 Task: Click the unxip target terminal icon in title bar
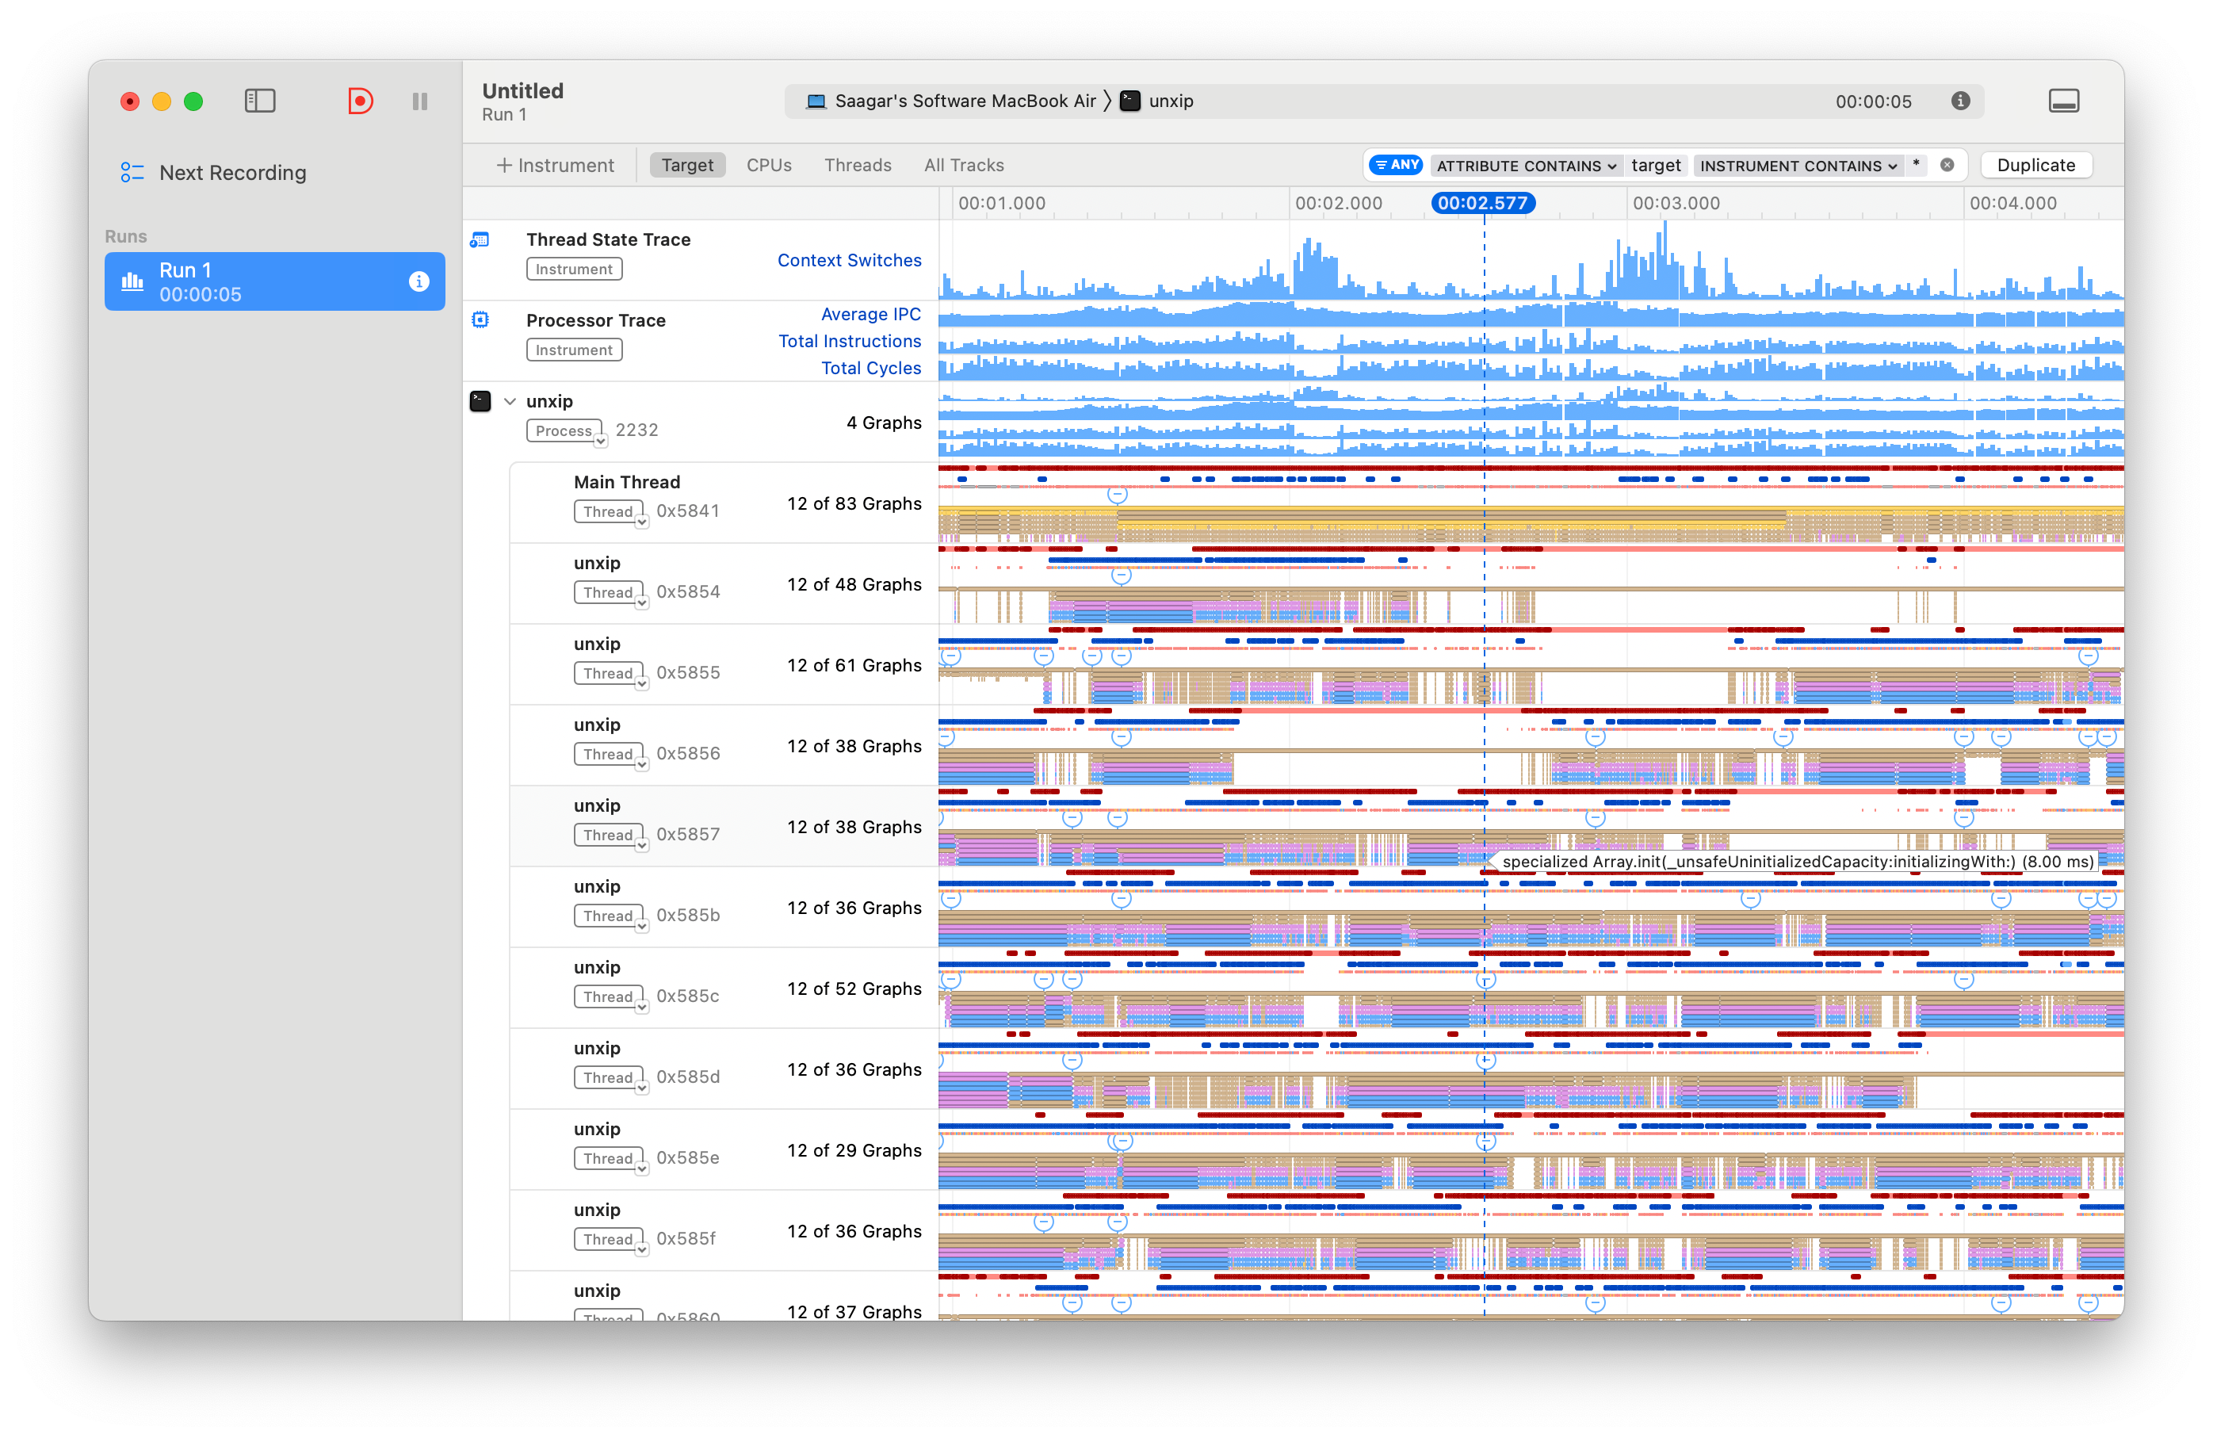tap(1129, 101)
